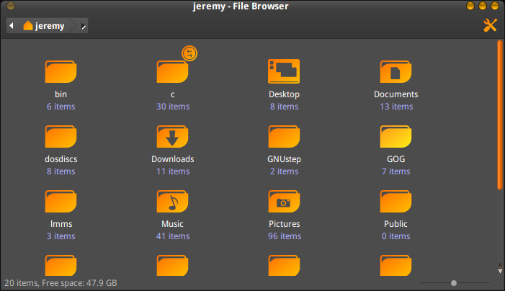This screenshot has height=291, width=505.
Task: Click the '41 items' count text
Action: click(173, 236)
